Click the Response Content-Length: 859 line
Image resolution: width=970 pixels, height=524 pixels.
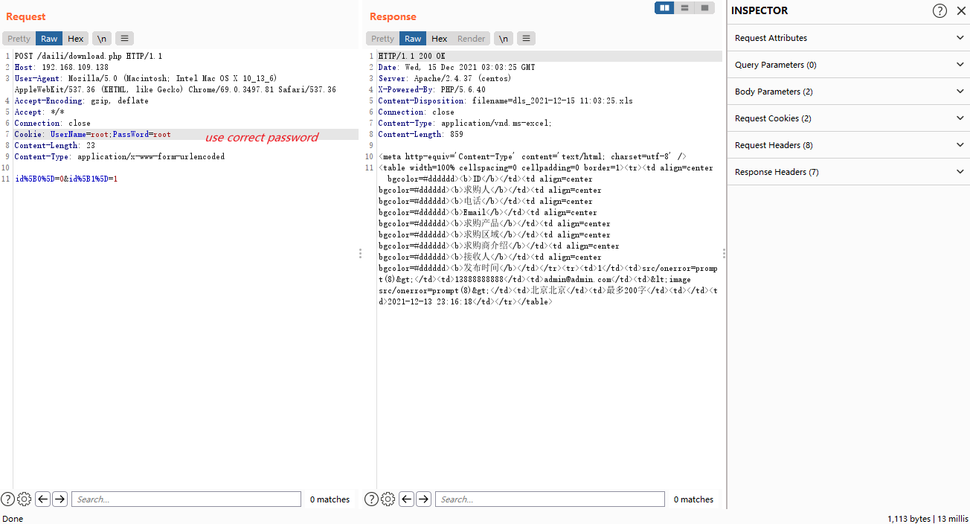420,135
